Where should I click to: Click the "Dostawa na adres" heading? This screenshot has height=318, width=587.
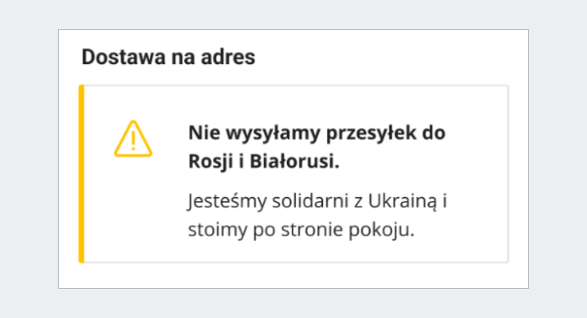coord(168,57)
